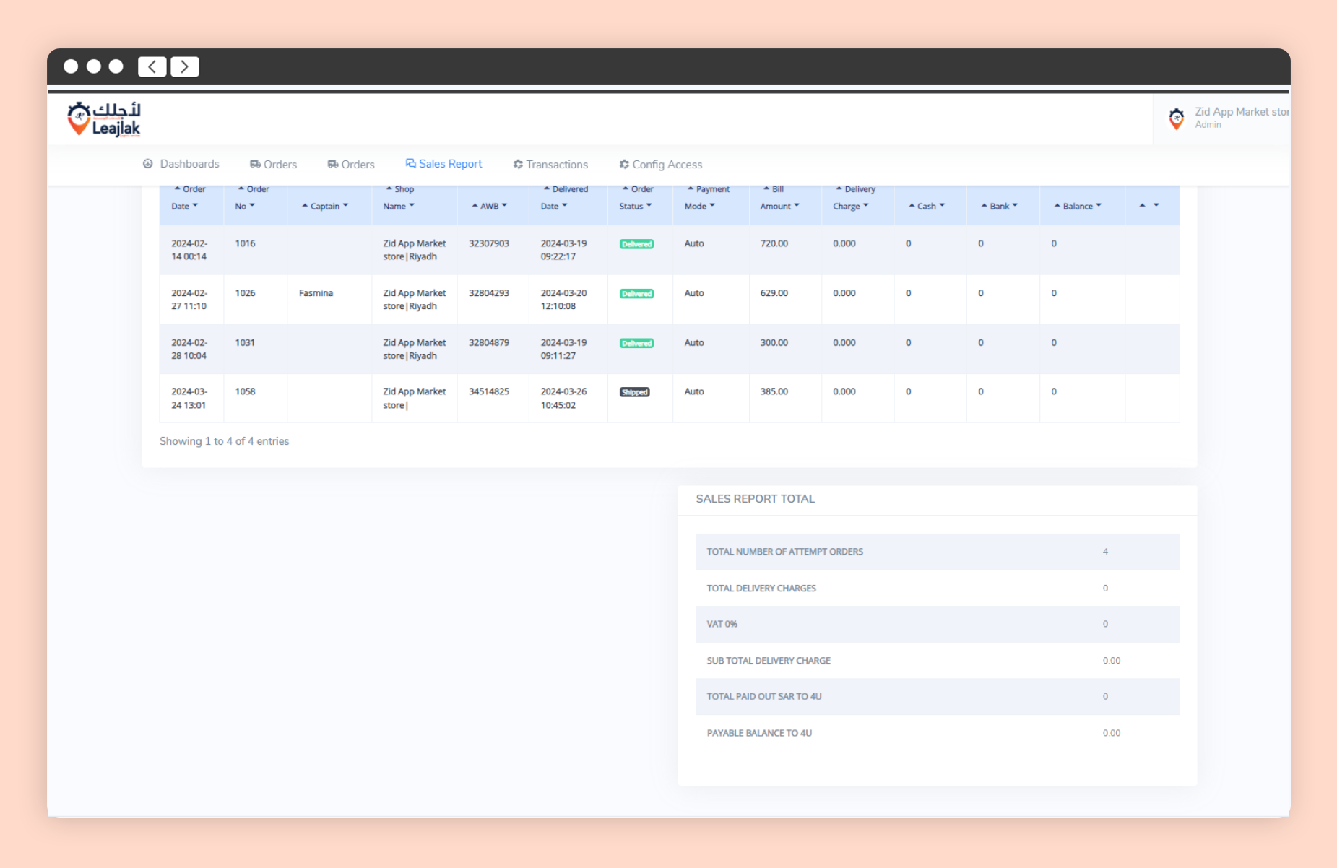
Task: Click the browser back arrow
Action: [x=152, y=66]
